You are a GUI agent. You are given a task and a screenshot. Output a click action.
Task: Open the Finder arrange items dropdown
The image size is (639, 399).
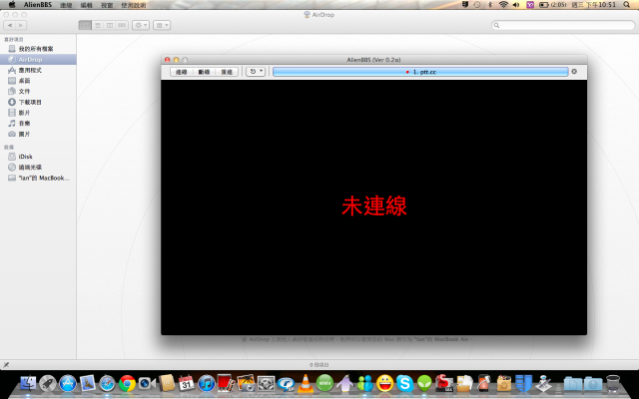162,25
